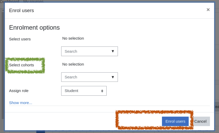Screen dimensions: 219x133
Task: Open the Select users dropdown arrow
Action: pos(113,51)
